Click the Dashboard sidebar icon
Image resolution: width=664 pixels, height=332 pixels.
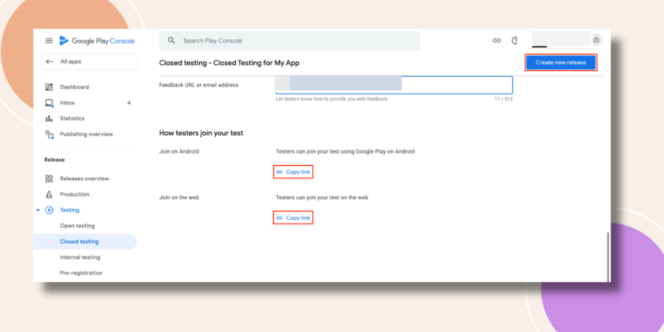pos(49,87)
